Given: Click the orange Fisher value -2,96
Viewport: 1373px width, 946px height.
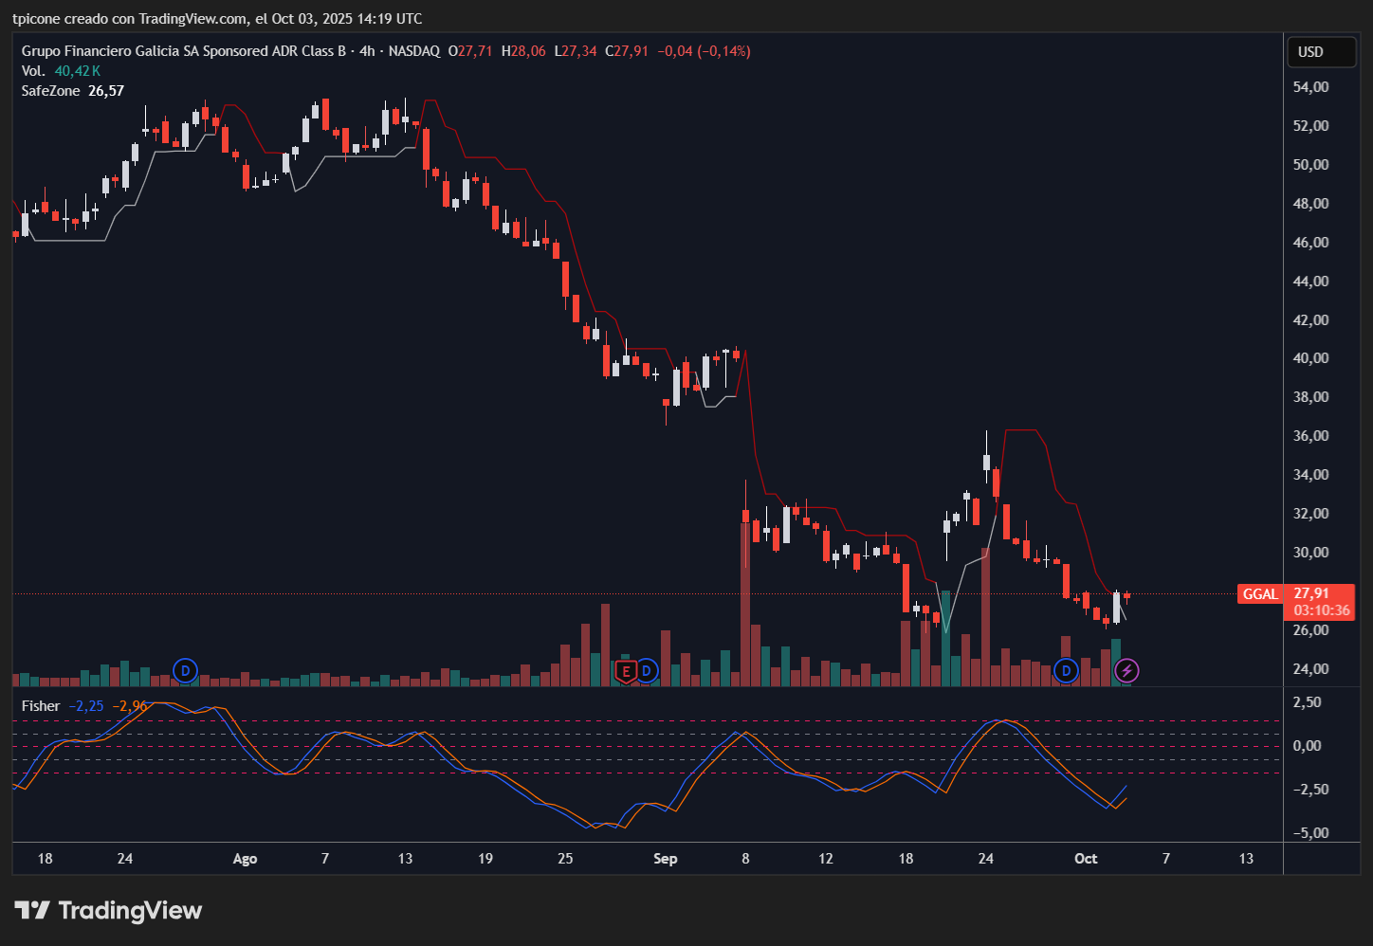Looking at the screenshot, I should pyautogui.click(x=130, y=706).
